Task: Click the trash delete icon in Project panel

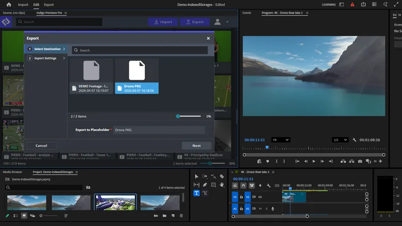Action: coord(181,216)
